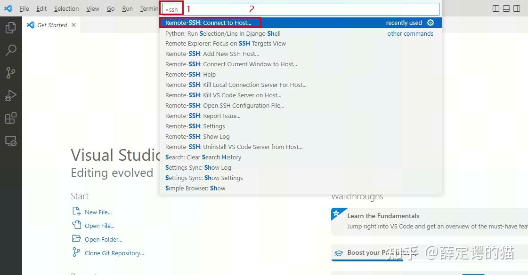This screenshot has width=528, height=275.
Task: Click the New File icon under Start
Action: 76,211
